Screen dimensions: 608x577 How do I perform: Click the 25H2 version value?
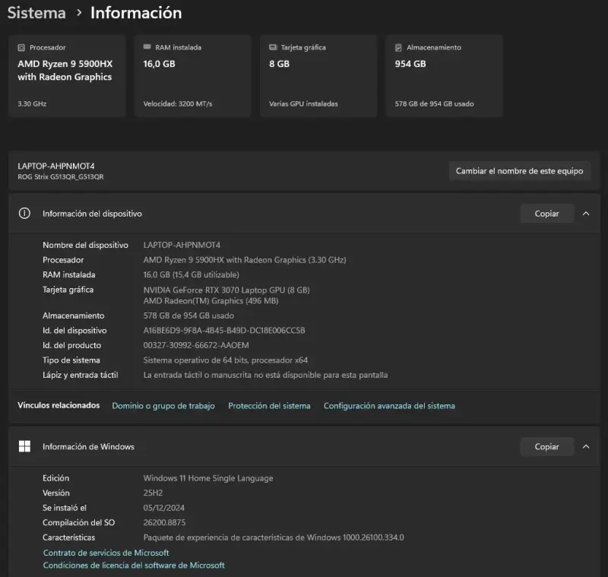coord(154,493)
